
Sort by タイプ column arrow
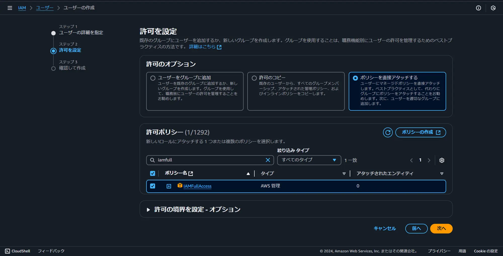tap(344, 174)
